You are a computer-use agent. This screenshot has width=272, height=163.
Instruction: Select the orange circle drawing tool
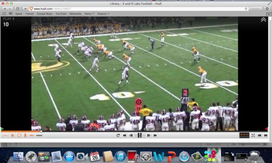pos(19,135)
